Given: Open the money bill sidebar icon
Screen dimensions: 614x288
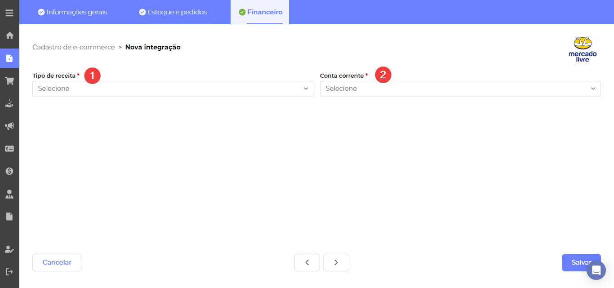Looking at the screenshot, I should pyautogui.click(x=9, y=149).
